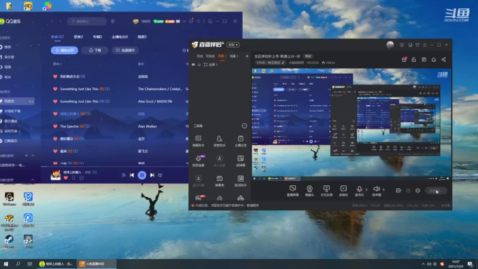478x269 pixels.
Task: Open QQ Music main menu icon
Action: pyautogui.click(x=198, y=21)
